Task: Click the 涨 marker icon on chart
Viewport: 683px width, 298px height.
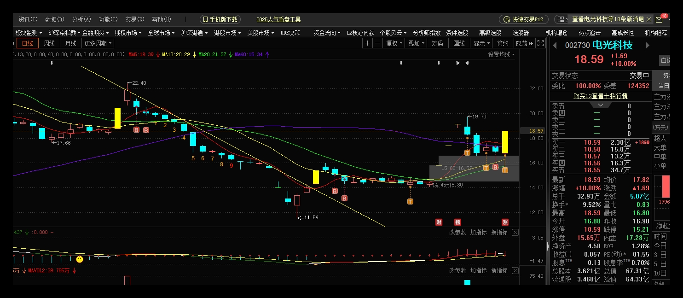Action: (x=505, y=222)
